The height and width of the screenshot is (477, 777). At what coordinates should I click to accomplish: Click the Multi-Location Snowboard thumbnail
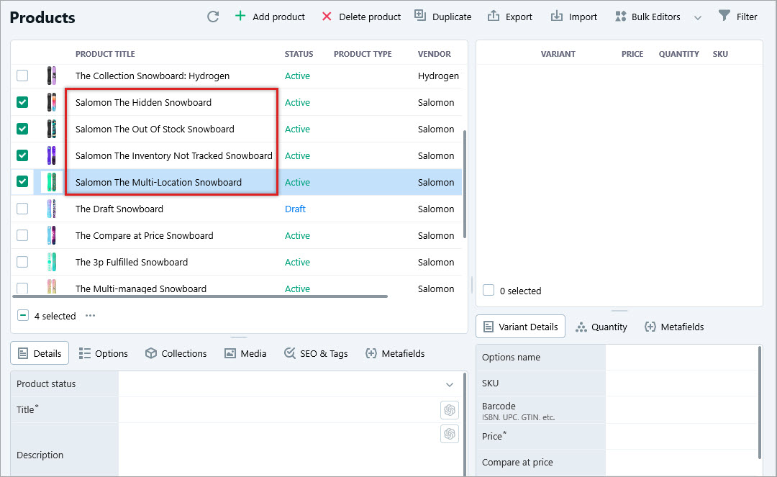coord(52,182)
